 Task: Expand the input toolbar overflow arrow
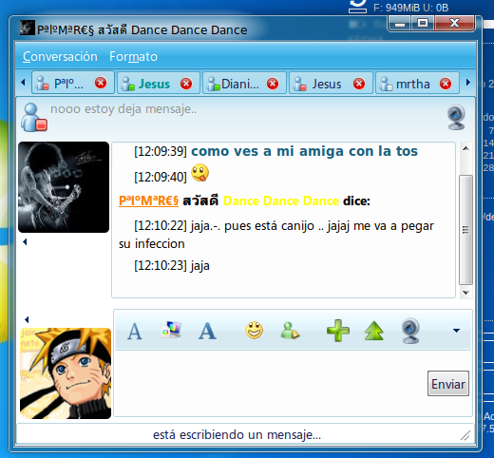coord(456,331)
